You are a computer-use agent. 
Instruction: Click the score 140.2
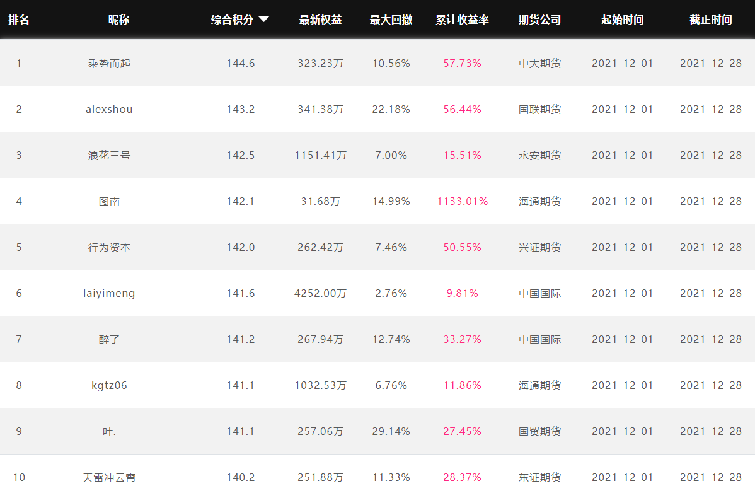pos(241,477)
